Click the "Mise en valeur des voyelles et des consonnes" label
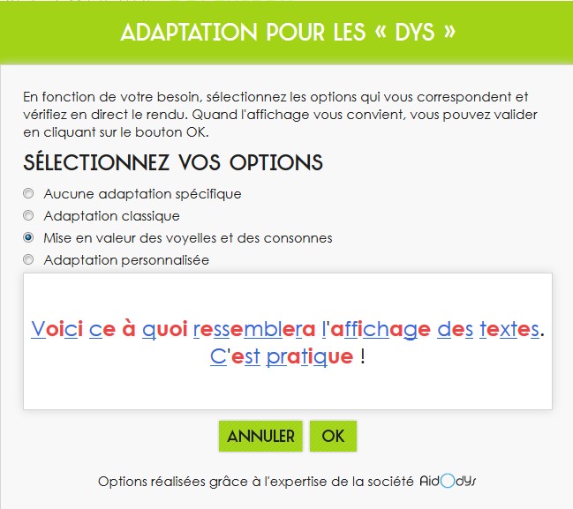573x509 pixels. click(188, 238)
